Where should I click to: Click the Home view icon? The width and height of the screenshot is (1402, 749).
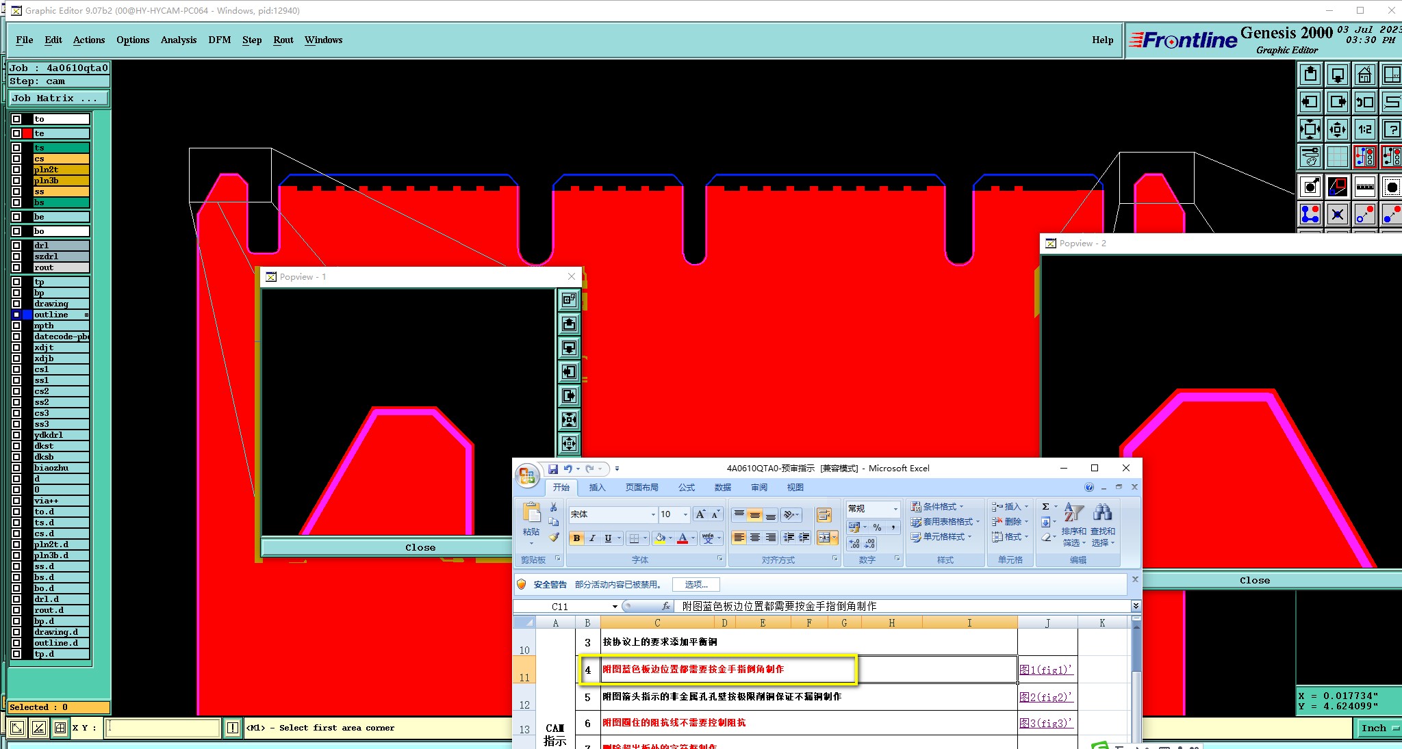click(1364, 75)
